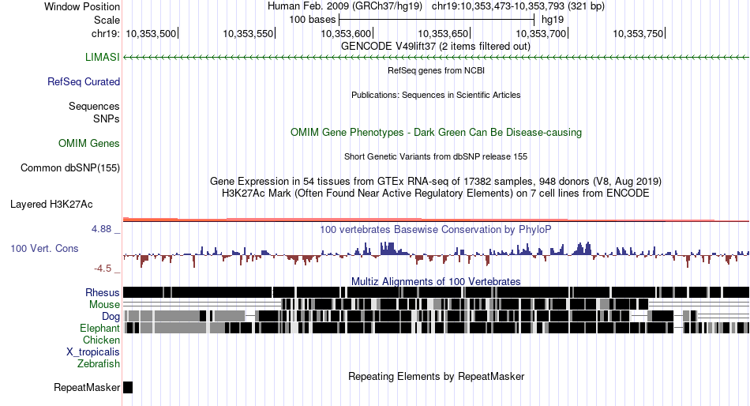
Task: Click the Chicken alignment row label
Action: [101, 340]
